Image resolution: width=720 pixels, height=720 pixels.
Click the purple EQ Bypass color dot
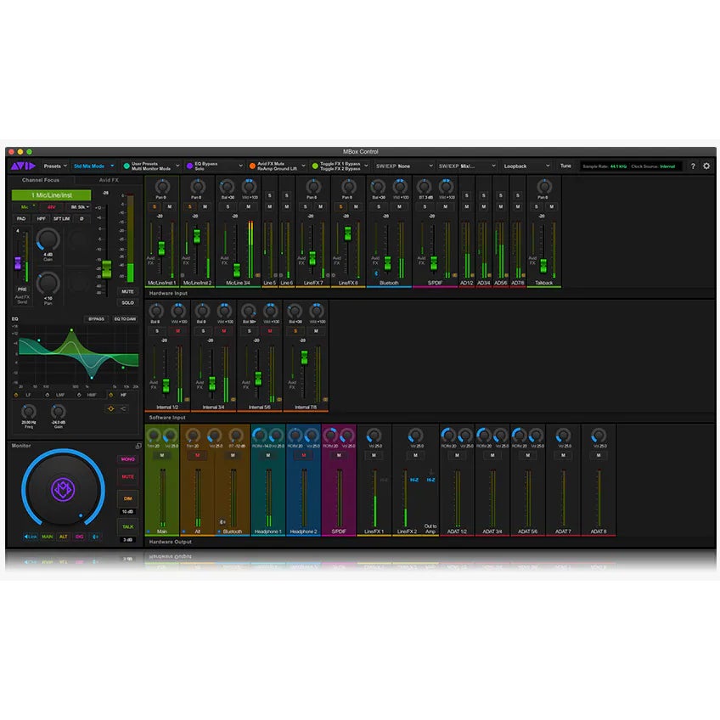pos(189,166)
